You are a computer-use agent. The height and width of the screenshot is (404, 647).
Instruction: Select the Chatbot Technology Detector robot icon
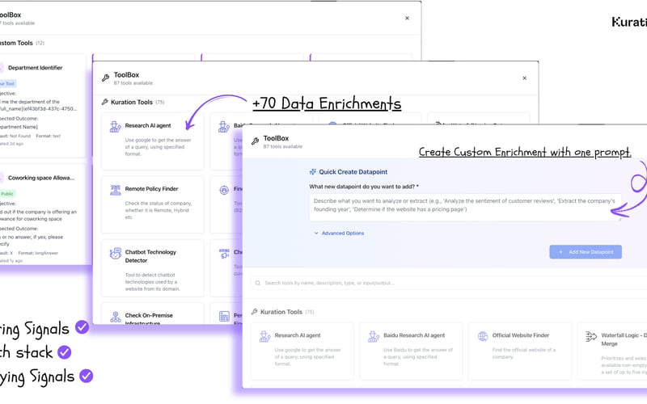pos(115,253)
